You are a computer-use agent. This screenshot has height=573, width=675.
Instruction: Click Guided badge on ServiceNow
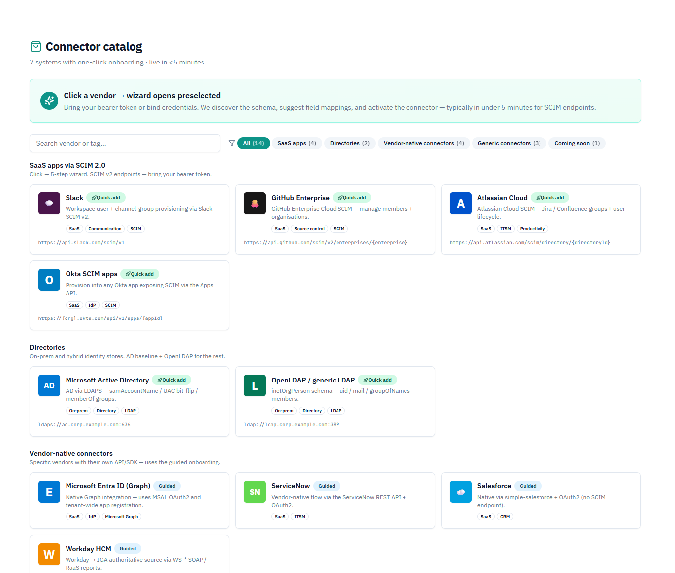click(327, 486)
